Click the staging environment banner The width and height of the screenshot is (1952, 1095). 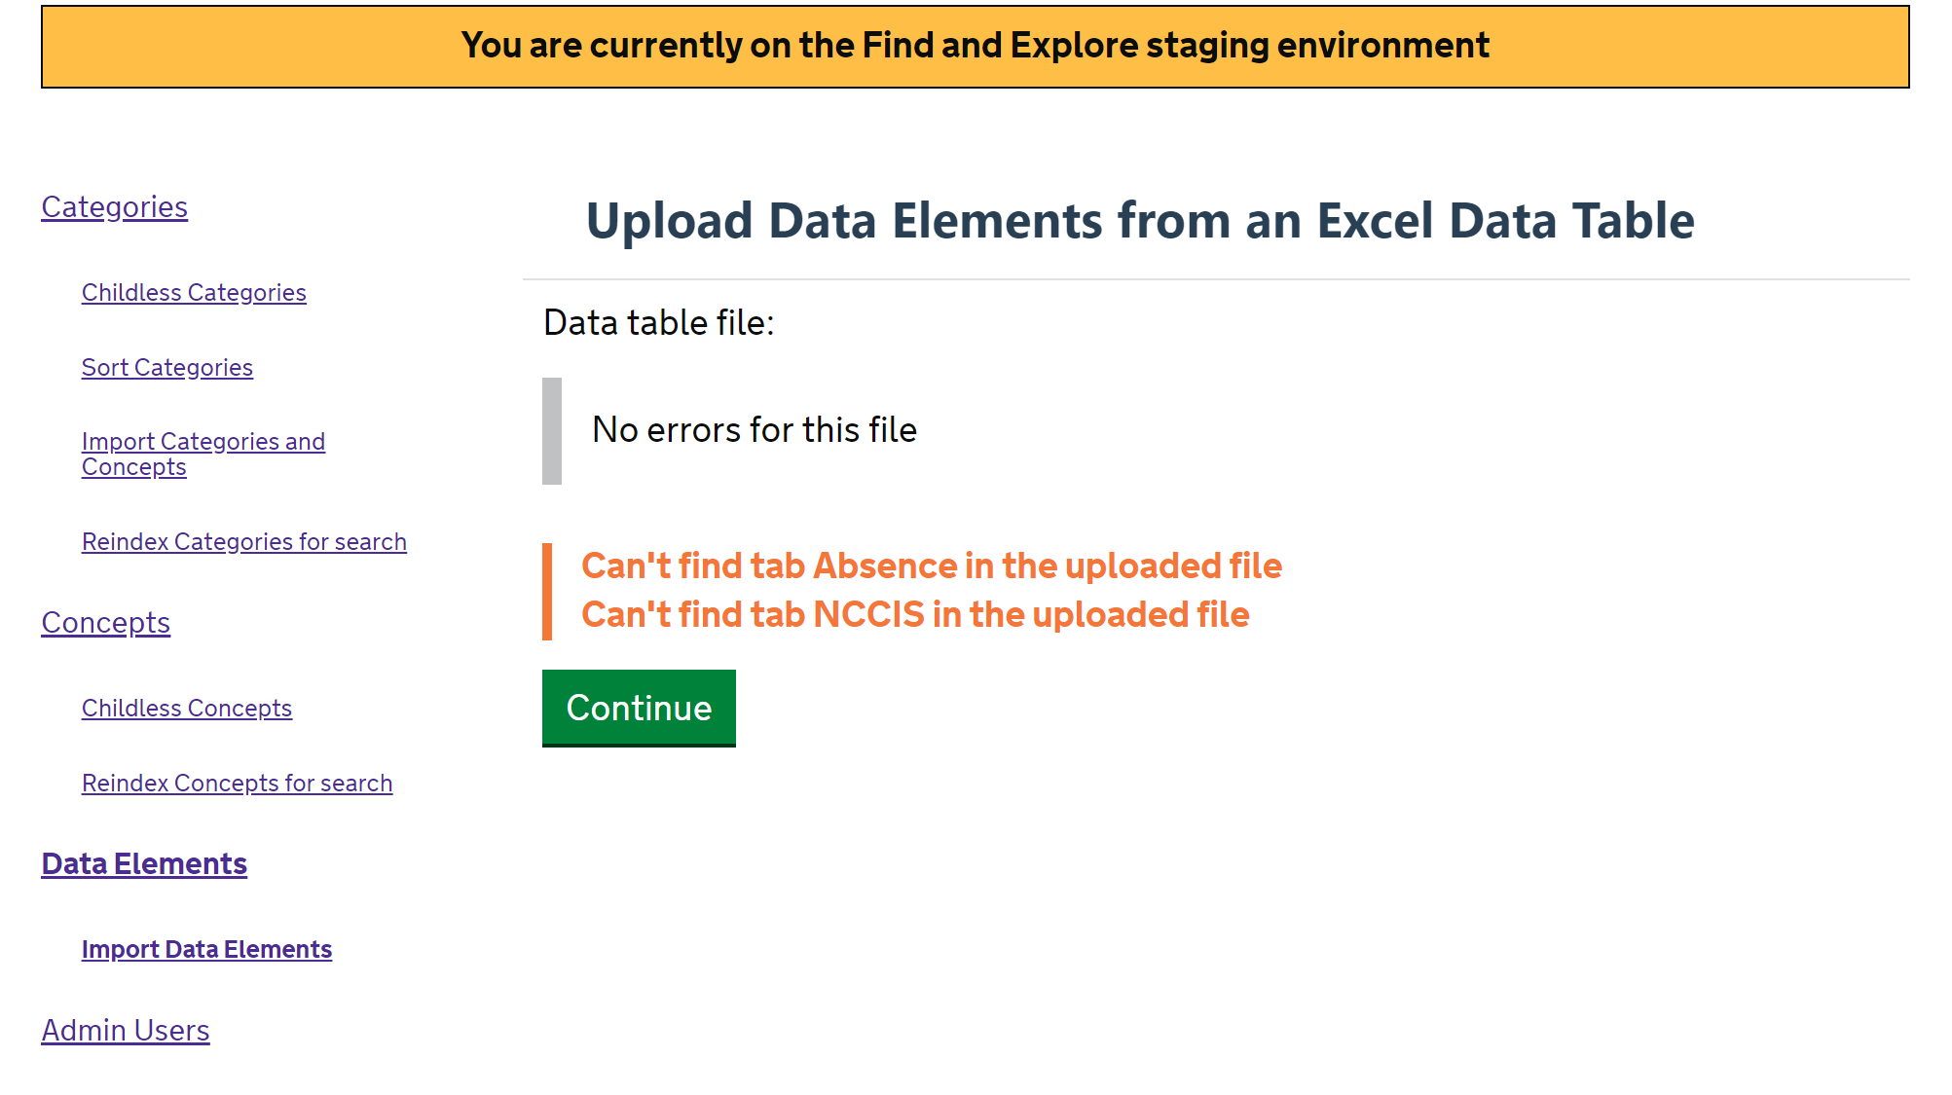click(x=974, y=45)
